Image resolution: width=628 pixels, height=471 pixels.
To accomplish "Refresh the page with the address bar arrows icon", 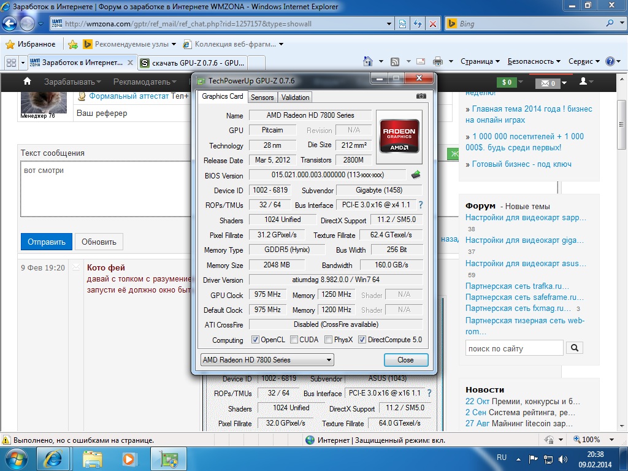I will 417,24.
